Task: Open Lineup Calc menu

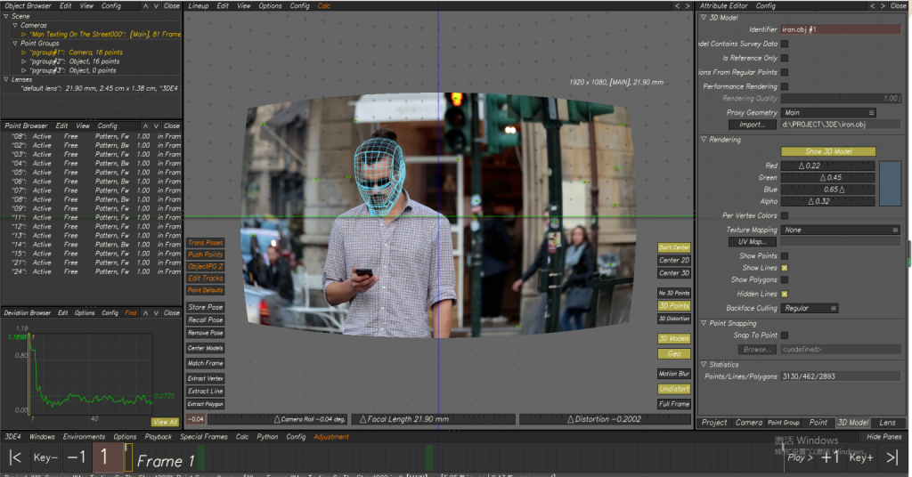Action: pyautogui.click(x=324, y=6)
